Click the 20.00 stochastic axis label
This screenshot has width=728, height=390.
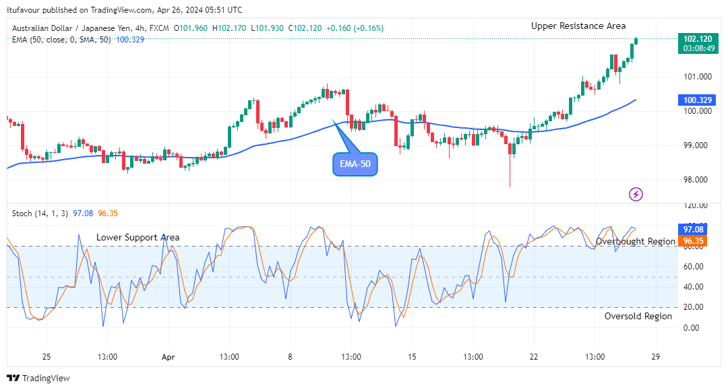(693, 307)
